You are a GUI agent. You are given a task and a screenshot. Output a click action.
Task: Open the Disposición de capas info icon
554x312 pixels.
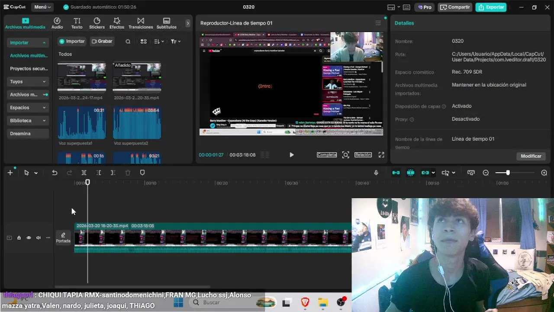click(x=444, y=107)
